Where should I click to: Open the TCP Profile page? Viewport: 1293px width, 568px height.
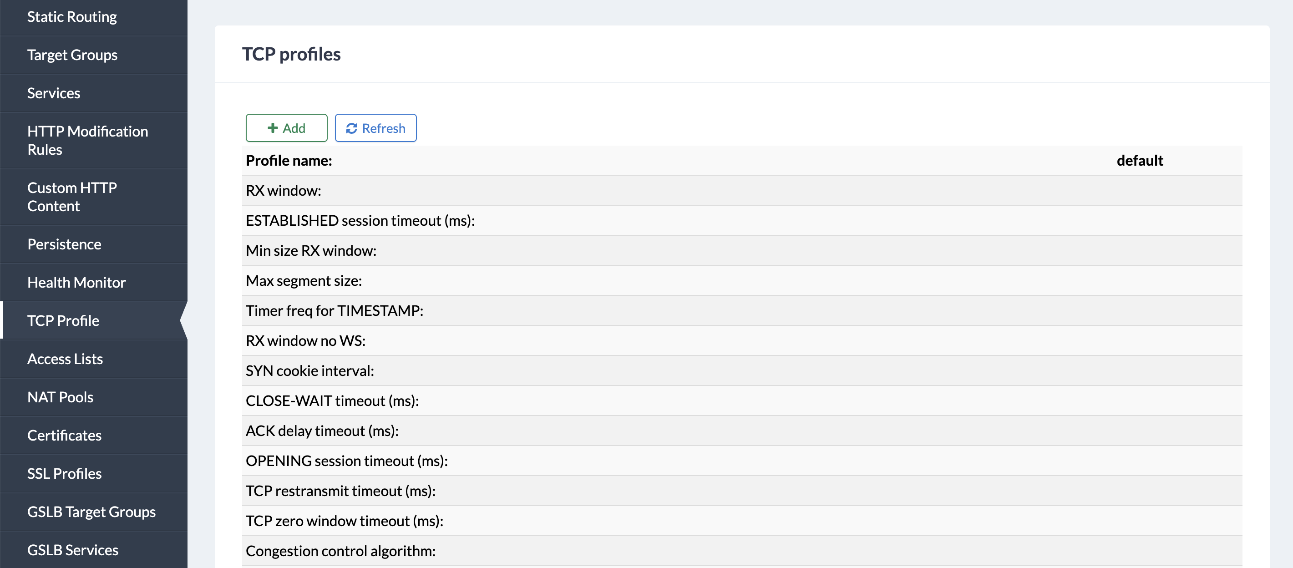click(63, 320)
